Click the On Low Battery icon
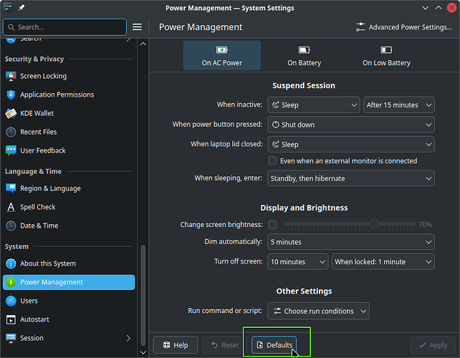 386,50
